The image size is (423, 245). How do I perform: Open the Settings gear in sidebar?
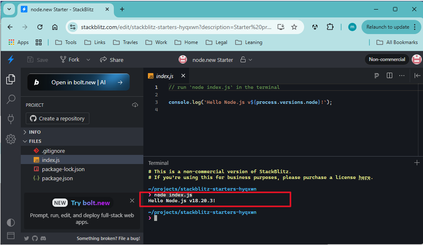[11, 139]
